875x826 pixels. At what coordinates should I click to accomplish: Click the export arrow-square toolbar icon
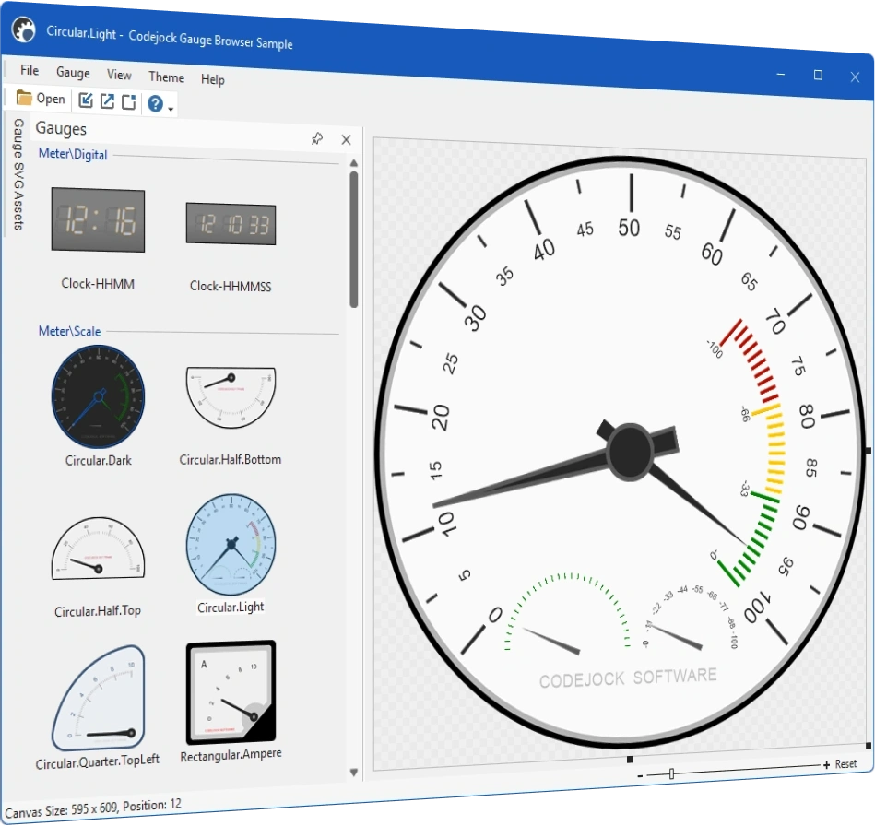(107, 101)
